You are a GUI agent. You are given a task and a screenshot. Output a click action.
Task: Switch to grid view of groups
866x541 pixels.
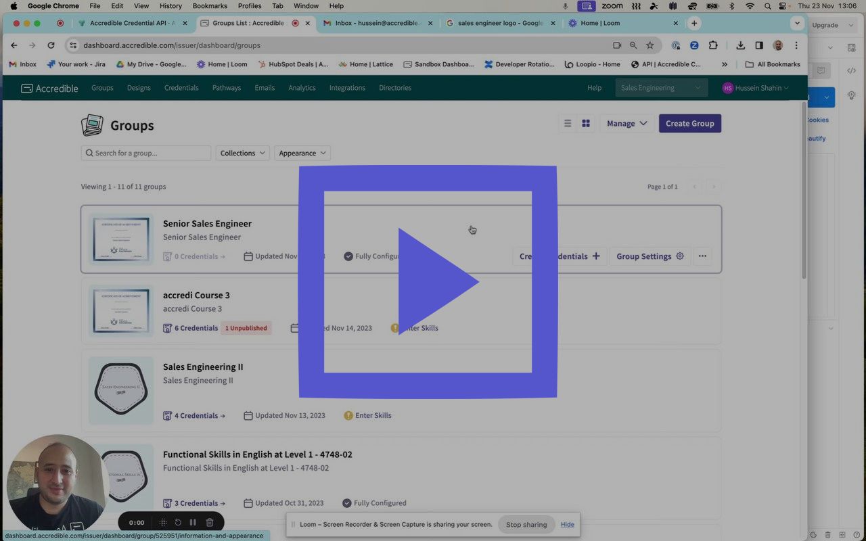point(586,123)
